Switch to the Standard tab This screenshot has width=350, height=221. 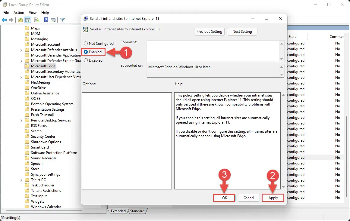coord(137,211)
